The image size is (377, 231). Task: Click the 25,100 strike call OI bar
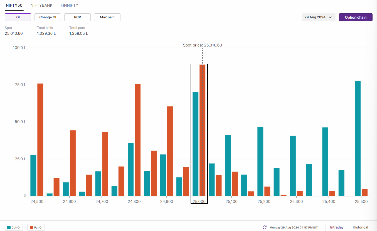click(x=228, y=166)
